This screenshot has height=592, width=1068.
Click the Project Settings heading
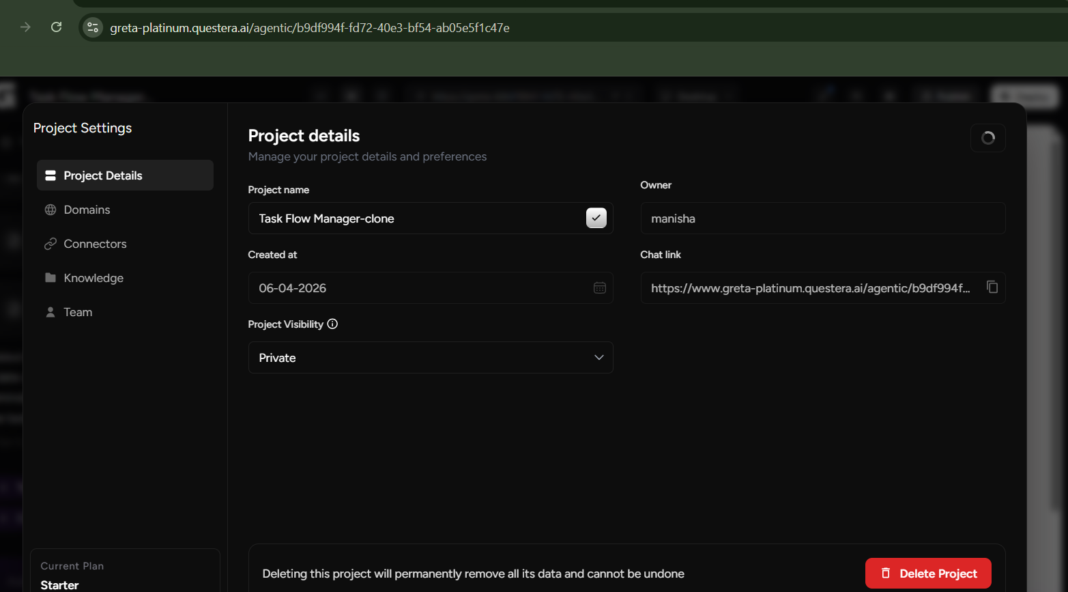83,128
